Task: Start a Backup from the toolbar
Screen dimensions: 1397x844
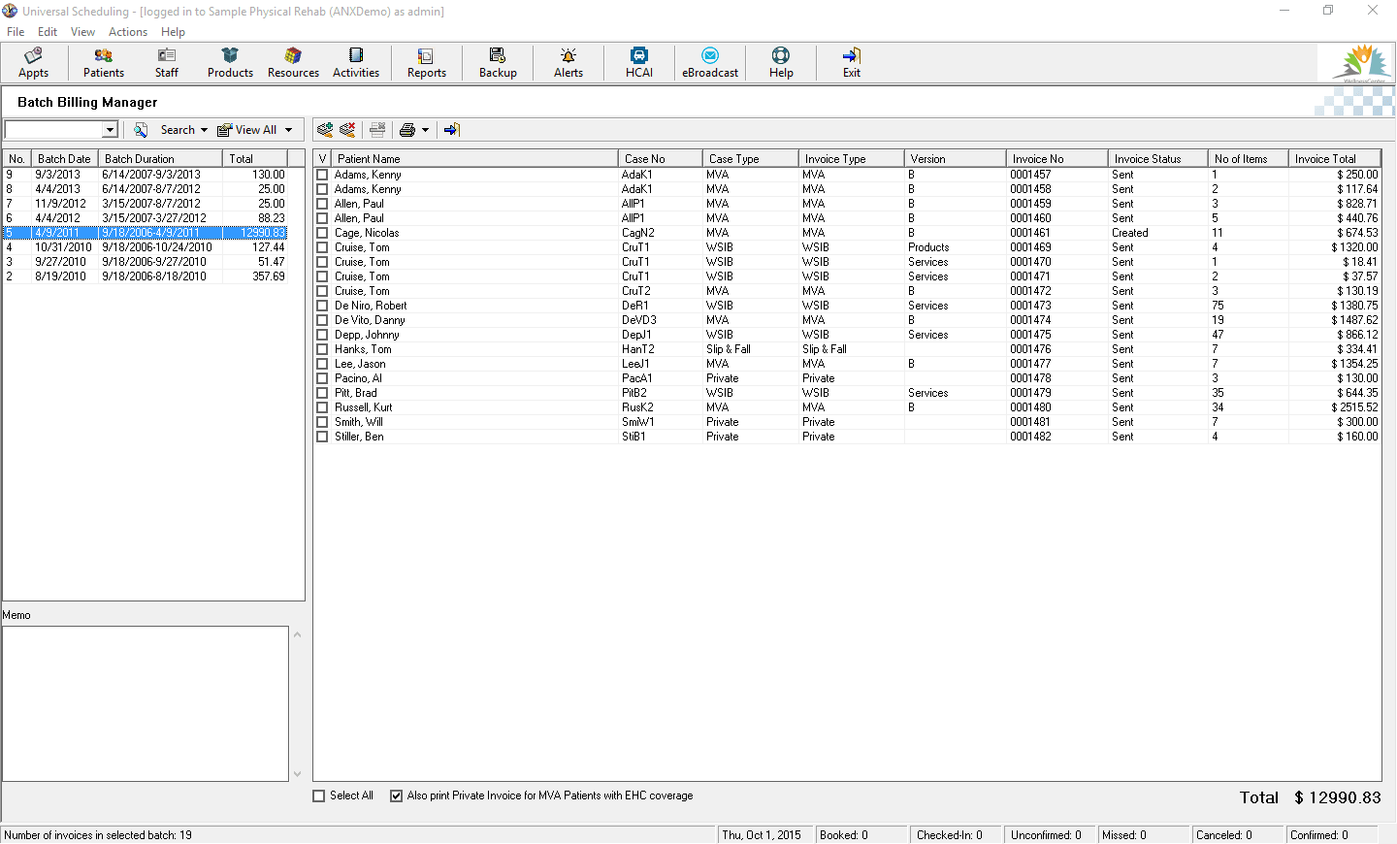Action: (498, 62)
